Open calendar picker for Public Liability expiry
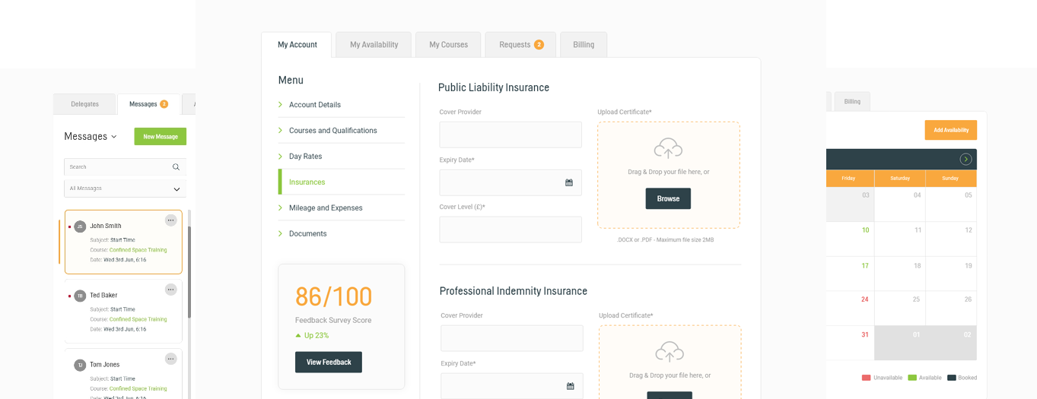The image size is (1037, 399). coord(569,182)
